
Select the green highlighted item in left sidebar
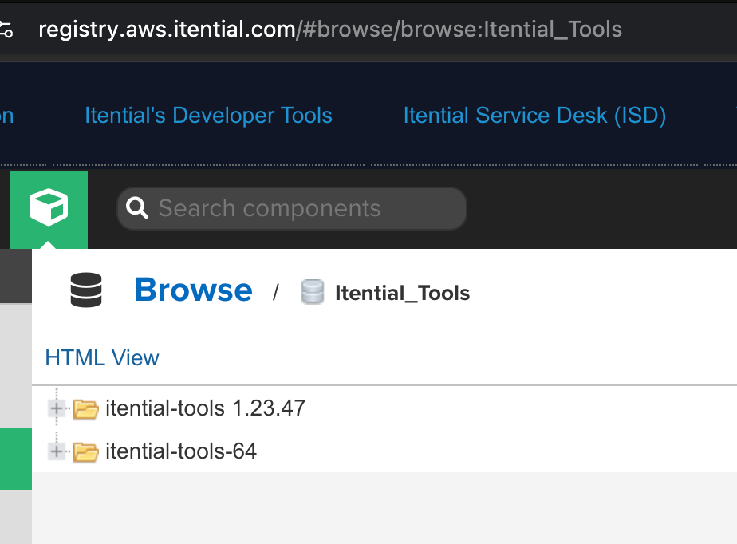coord(15,459)
